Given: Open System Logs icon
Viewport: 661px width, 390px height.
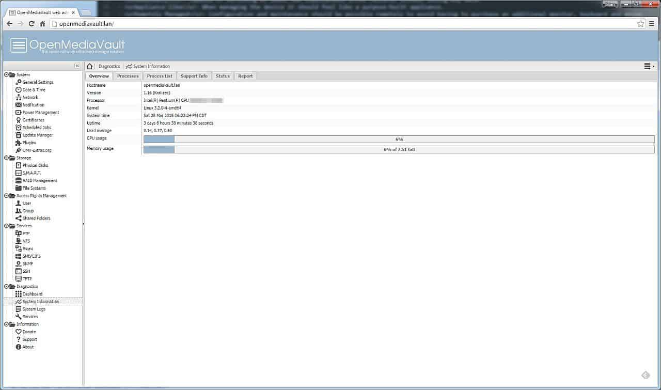Looking at the screenshot, I should (19, 309).
